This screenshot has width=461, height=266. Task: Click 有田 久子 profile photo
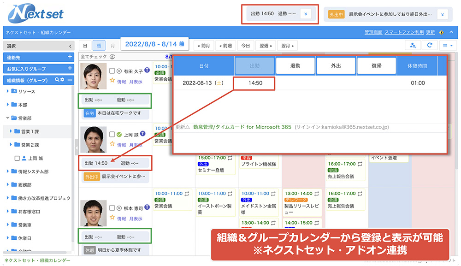coord(94,76)
